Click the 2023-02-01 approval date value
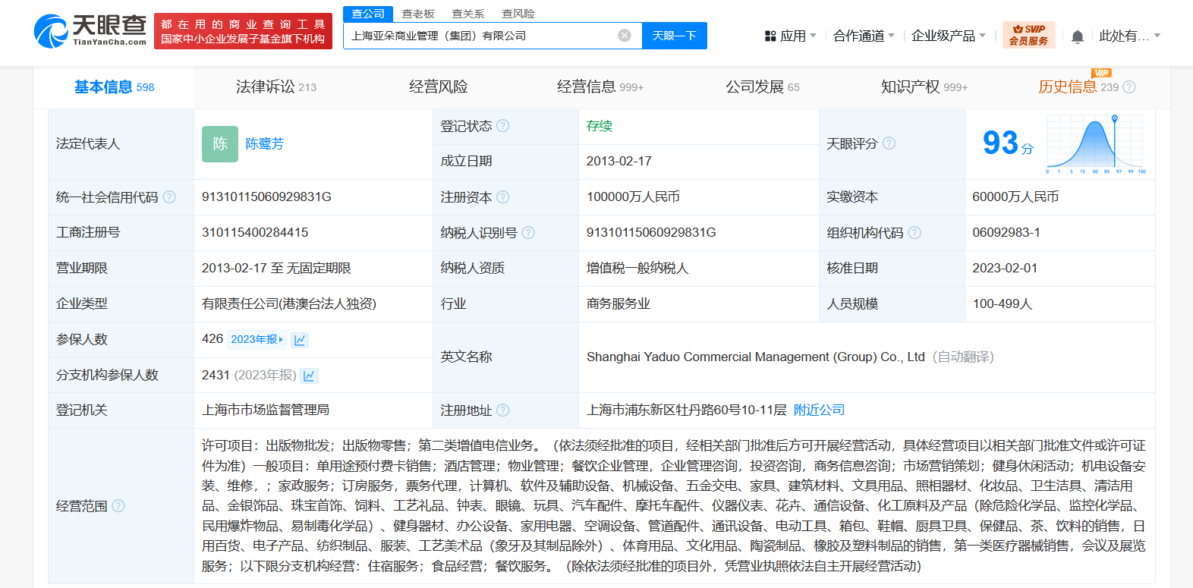 click(1005, 269)
